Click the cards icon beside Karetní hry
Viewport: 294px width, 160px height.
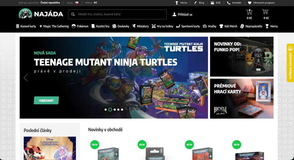click(x=93, y=26)
